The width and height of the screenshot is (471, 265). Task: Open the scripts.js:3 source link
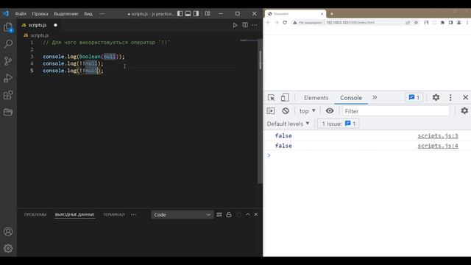438,135
